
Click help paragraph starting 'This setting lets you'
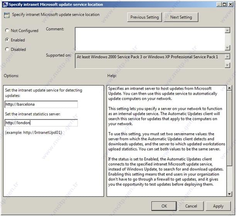[x=165, y=116]
